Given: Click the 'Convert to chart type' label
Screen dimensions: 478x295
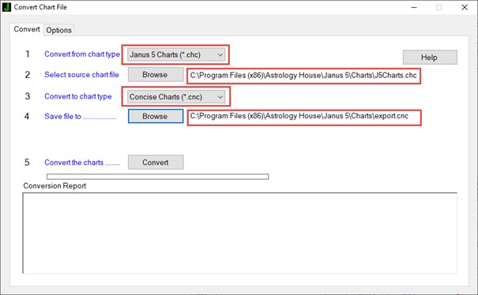Looking at the screenshot, I should pyautogui.click(x=78, y=96).
